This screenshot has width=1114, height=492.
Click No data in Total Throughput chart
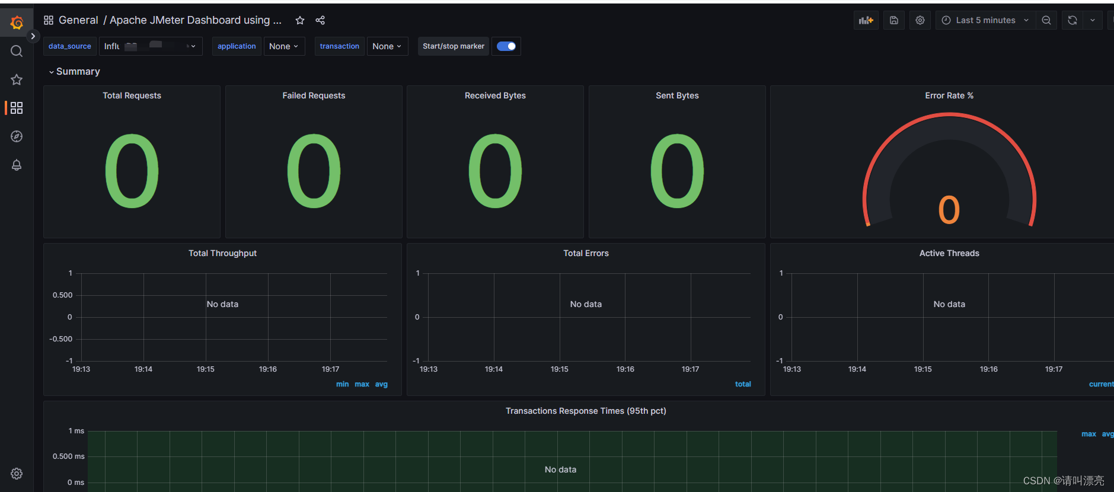222,304
